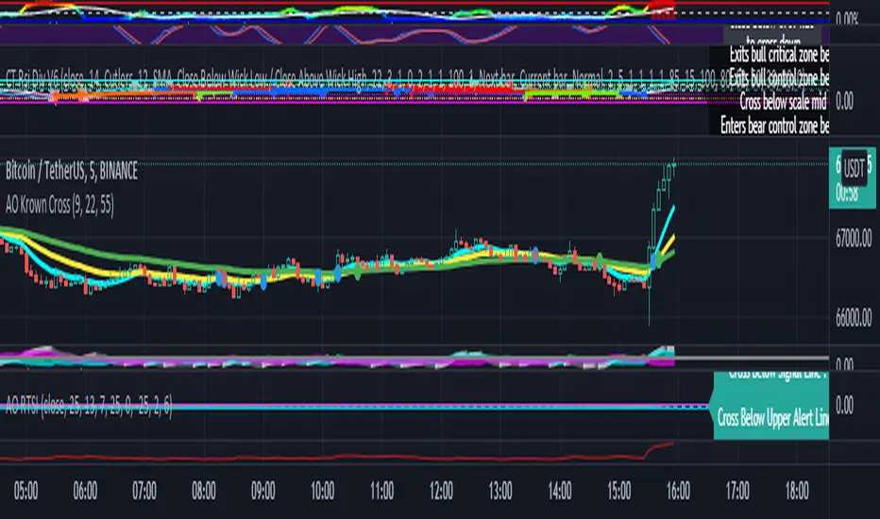Click the 0.00 value on the CT Rsi Div scale
Screen dimensions: 880x519
(x=845, y=102)
